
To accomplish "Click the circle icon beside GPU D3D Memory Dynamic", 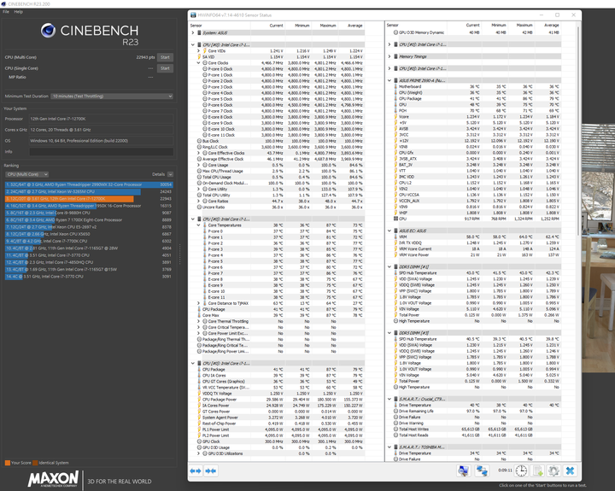I will pyautogui.click(x=395, y=32).
